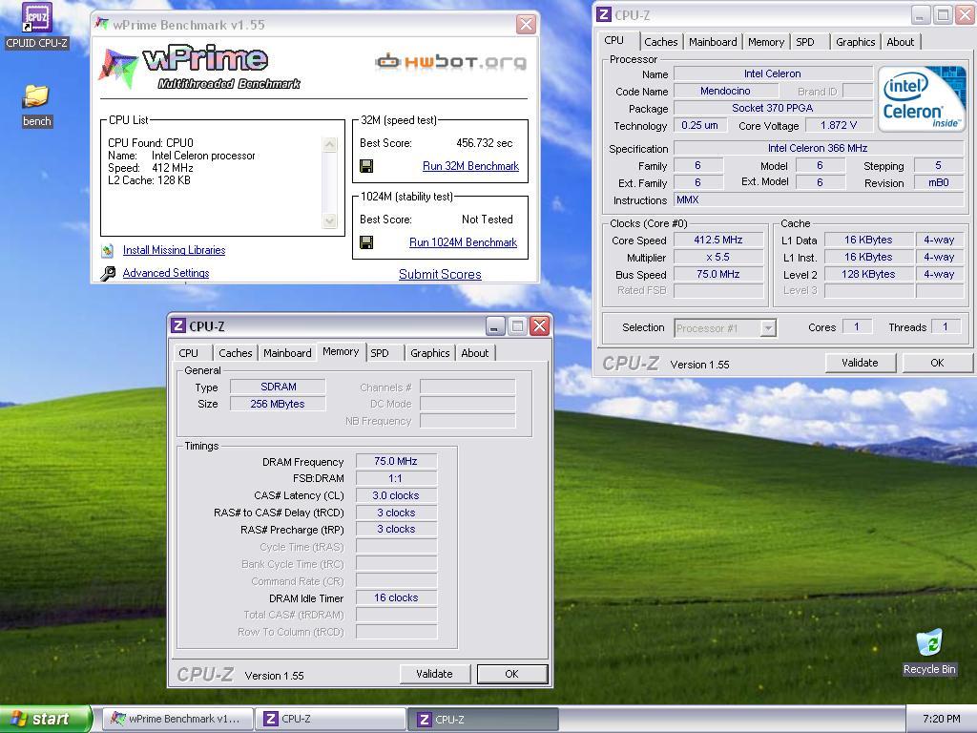
Task: Open About tab in memory window
Action: point(475,353)
